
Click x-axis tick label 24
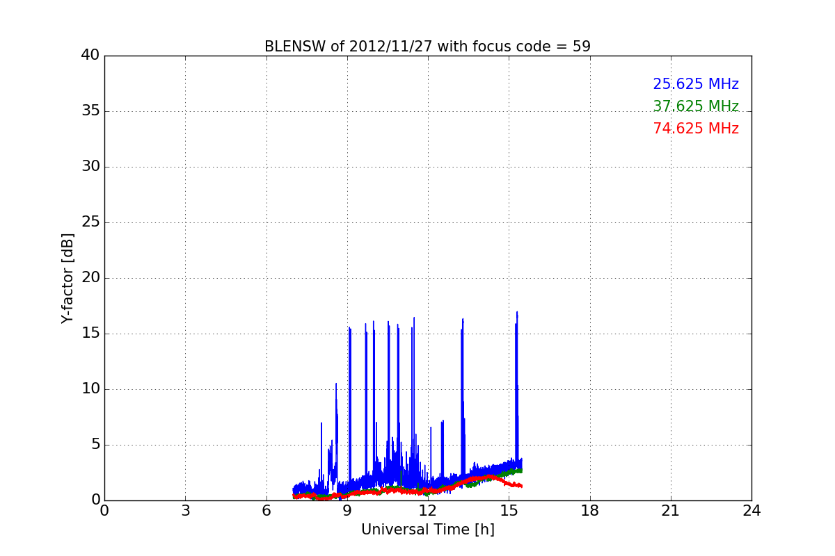[x=751, y=510]
